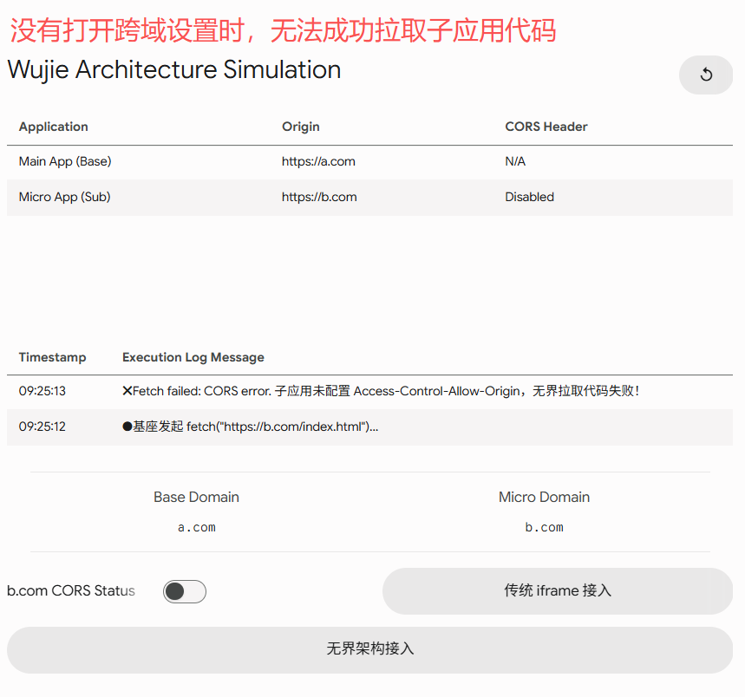This screenshot has height=697, width=745.
Task: Toggle the b.com CORS Status switch
Action: click(185, 591)
